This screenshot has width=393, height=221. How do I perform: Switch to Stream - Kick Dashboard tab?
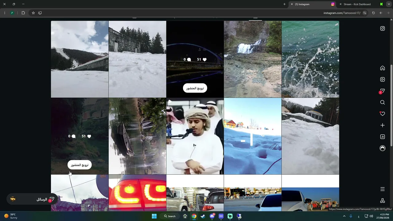click(360, 4)
